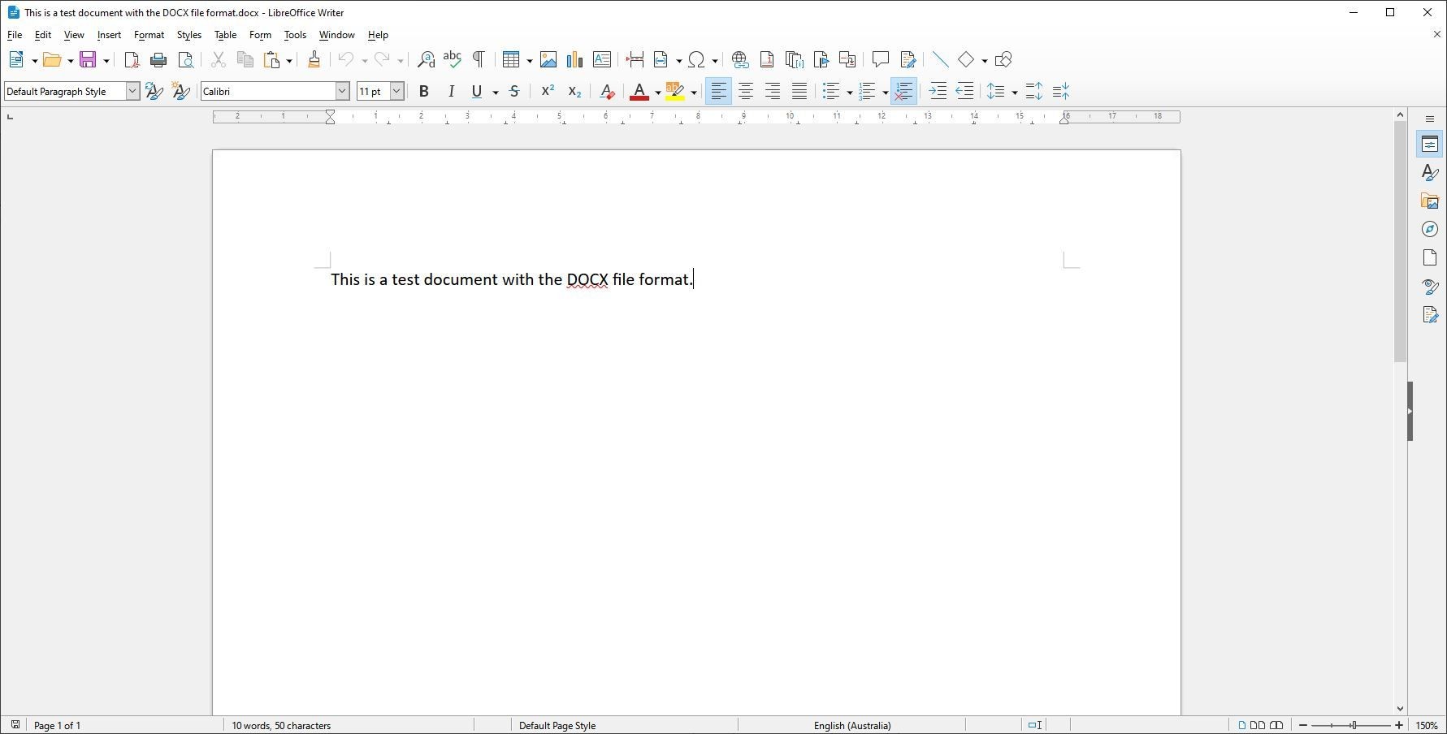Screen dimensions: 1447x734
Task: Open the Insert menu
Action: pyautogui.click(x=109, y=35)
